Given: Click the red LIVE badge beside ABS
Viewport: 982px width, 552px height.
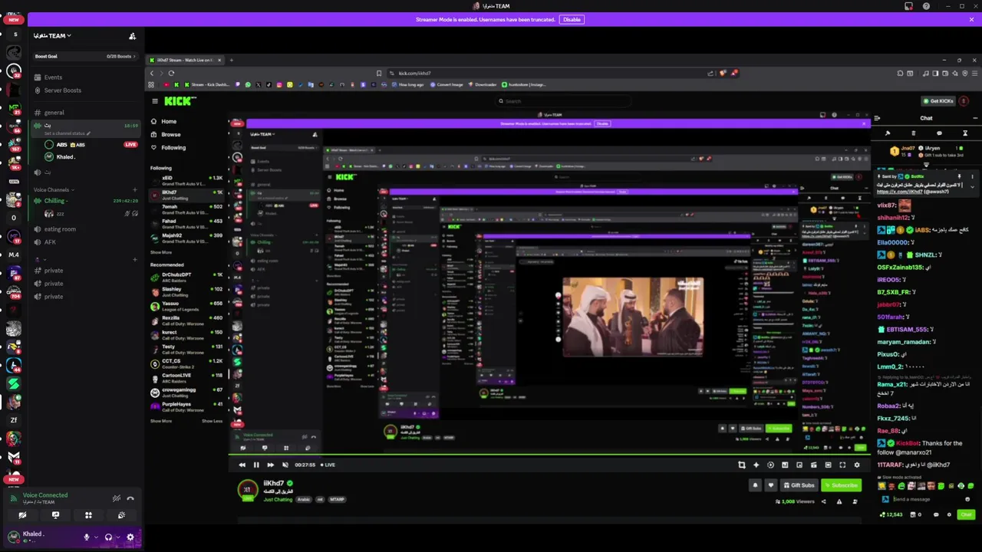Looking at the screenshot, I should 130,145.
